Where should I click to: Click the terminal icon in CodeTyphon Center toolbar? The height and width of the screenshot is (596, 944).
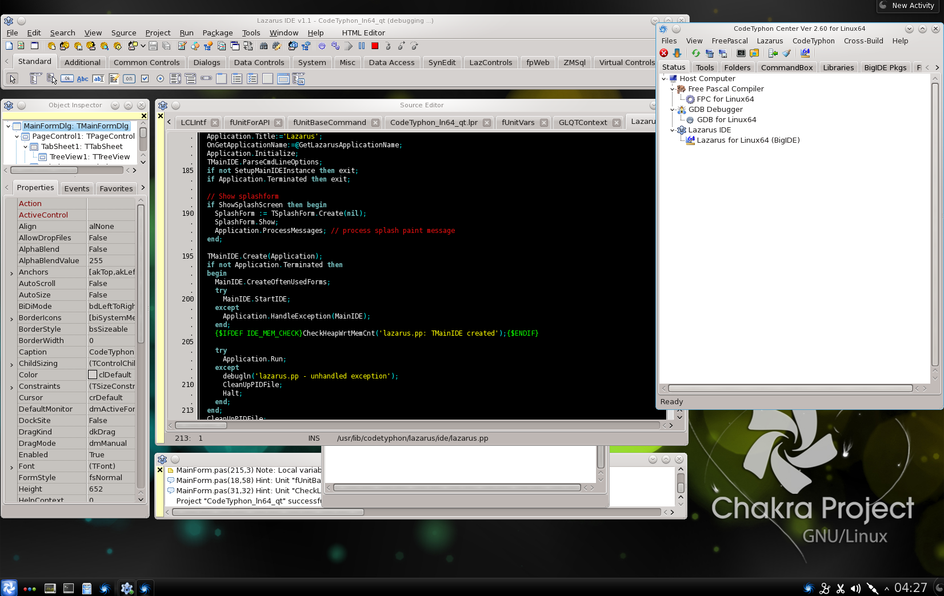tap(741, 53)
